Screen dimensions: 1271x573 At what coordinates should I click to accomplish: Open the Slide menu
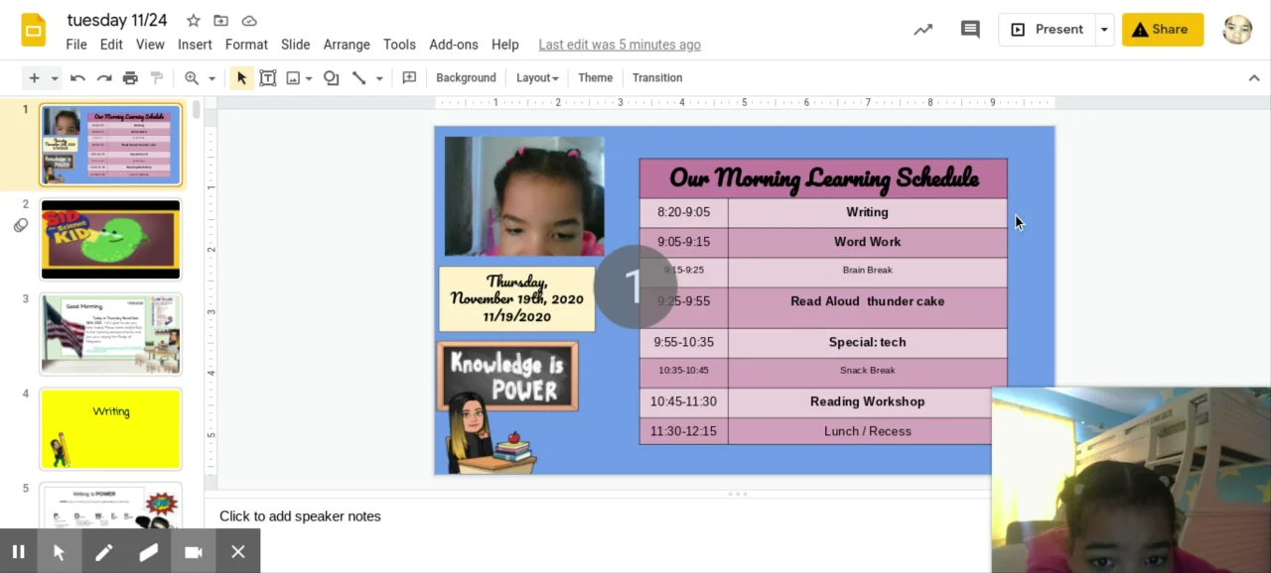click(x=296, y=45)
